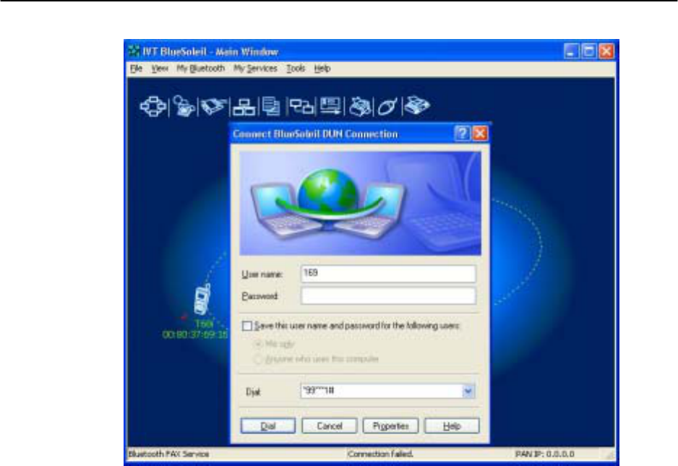Select the Information Synchronization service icon
The image size is (678, 466).
pos(301,106)
